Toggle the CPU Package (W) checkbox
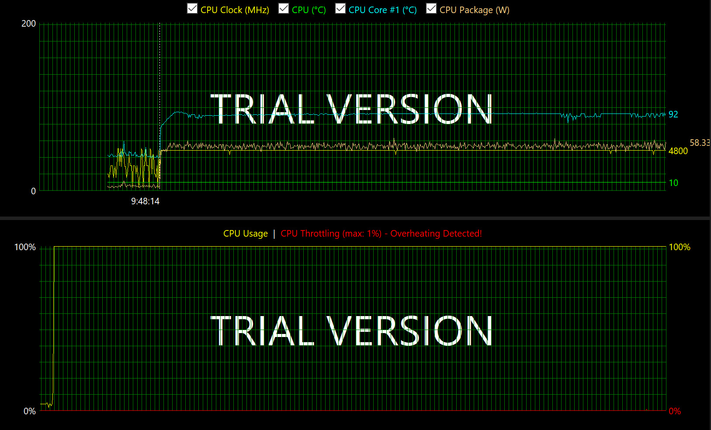Screen dimensions: 711x430 (x=431, y=8)
